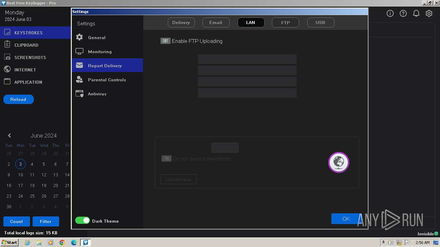Select June 17 in the calendar
The width and height of the screenshot is (440, 247).
(x=20, y=186)
